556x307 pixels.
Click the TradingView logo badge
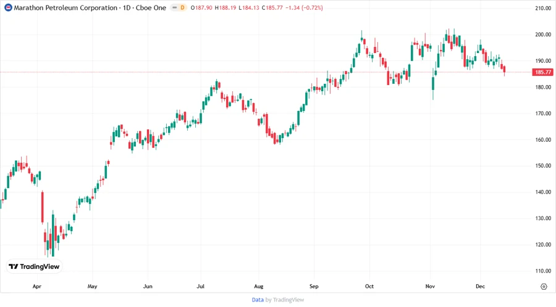pos(34,266)
